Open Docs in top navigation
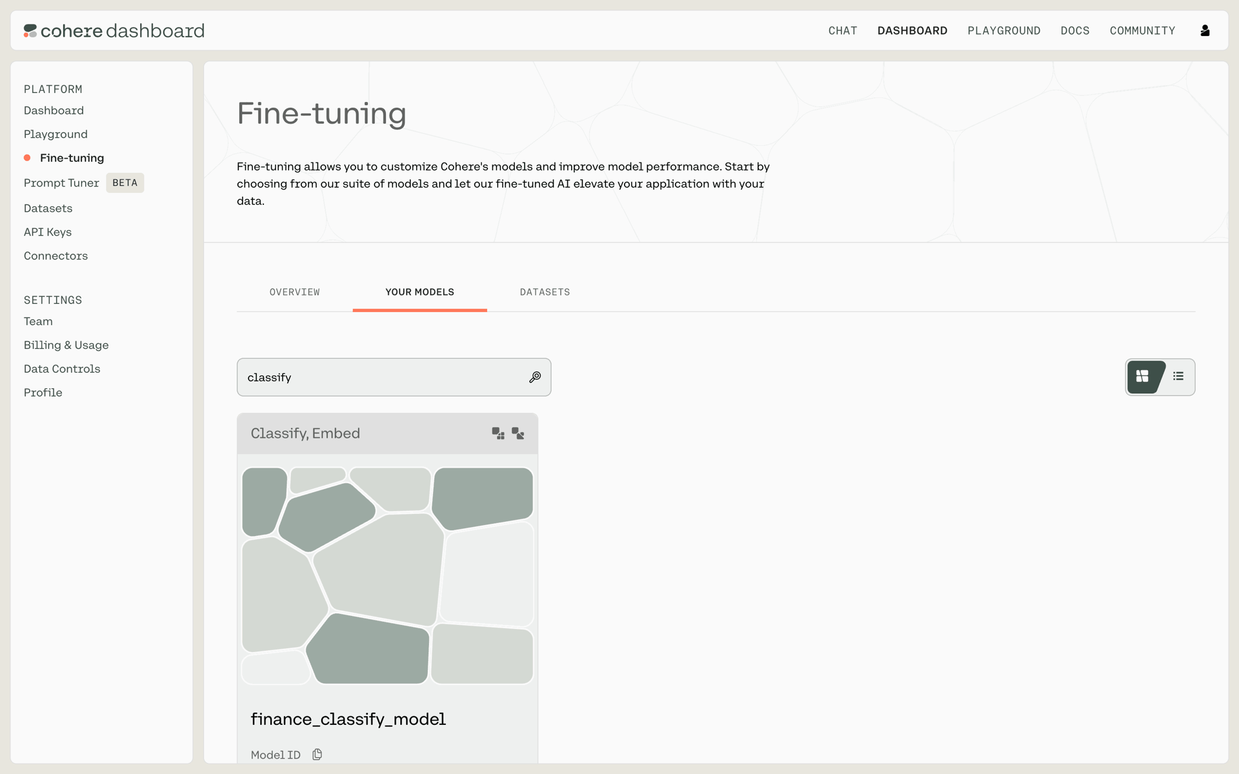1239x774 pixels. coord(1074,30)
